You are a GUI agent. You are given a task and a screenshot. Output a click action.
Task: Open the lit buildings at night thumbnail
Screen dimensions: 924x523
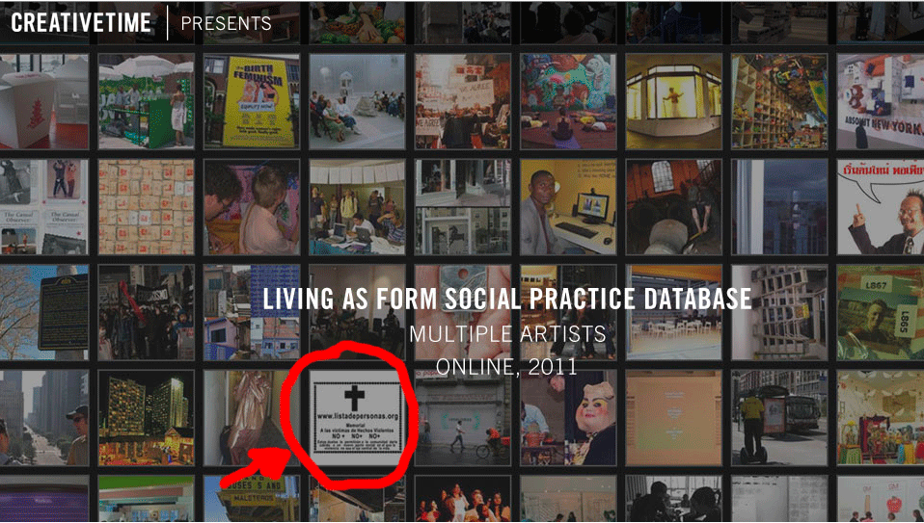tap(147, 418)
